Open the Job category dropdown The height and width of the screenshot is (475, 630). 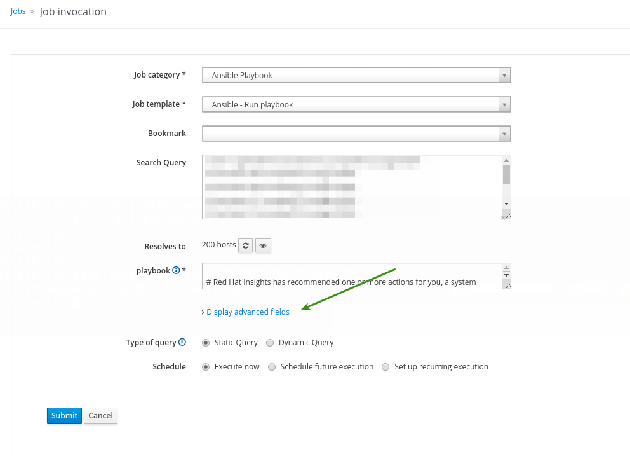pyautogui.click(x=356, y=75)
